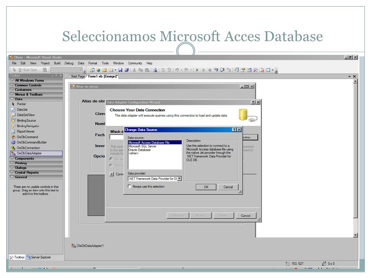Image resolution: width=371 pixels, height=278 pixels.
Task: Open the Edit menu
Action: [x=23, y=63]
